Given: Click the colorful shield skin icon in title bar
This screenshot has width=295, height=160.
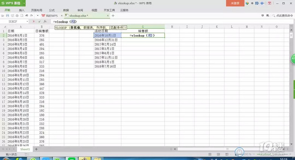Looking at the screenshot, I should (x=247, y=3).
